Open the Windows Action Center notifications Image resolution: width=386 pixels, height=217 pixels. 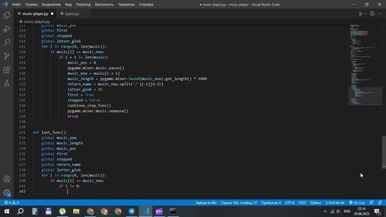(x=377, y=212)
